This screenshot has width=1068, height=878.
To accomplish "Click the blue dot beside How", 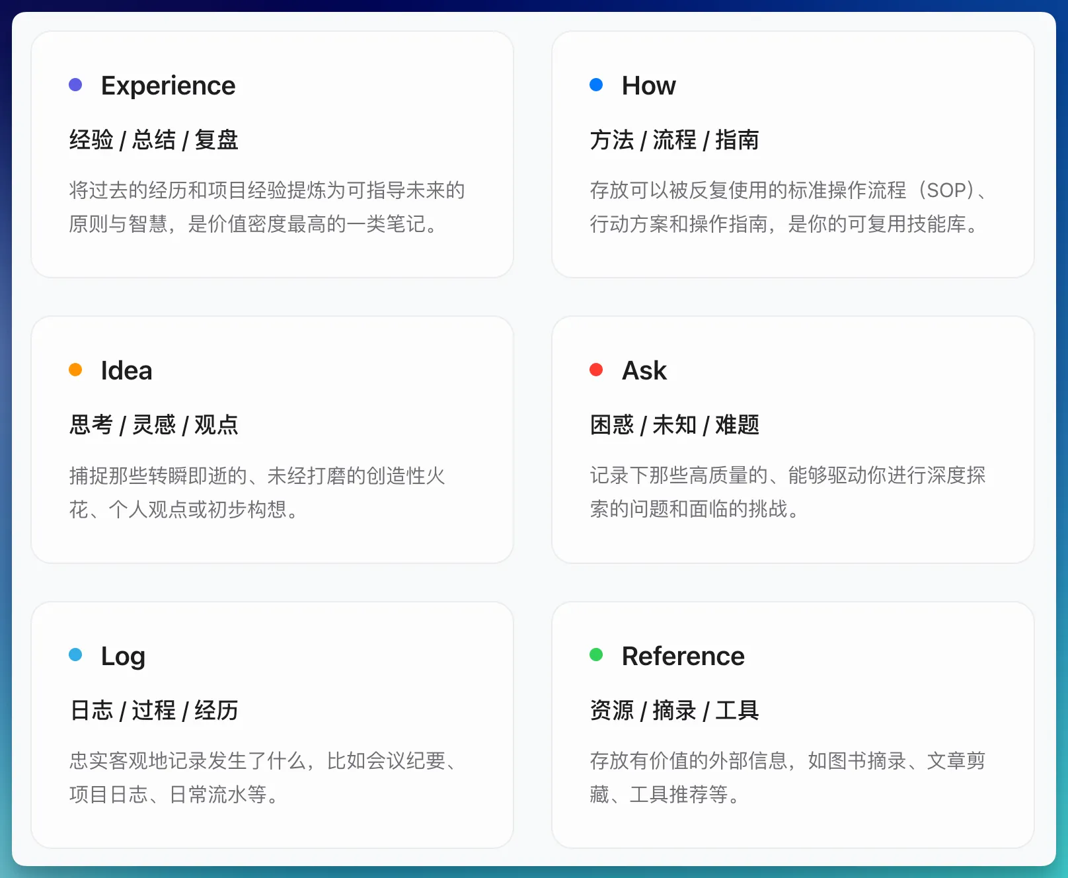I will (596, 85).
